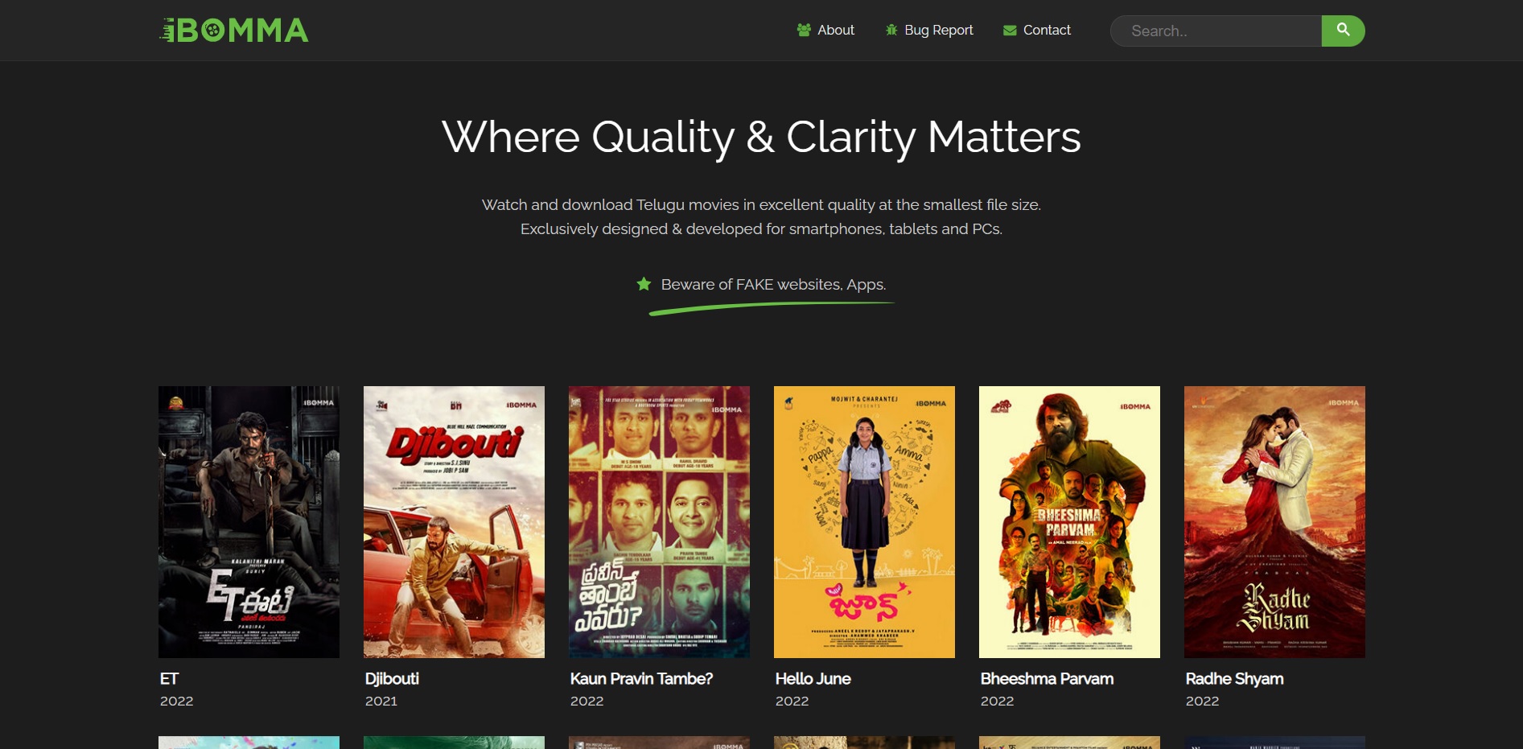Click the 2021 year under Djibouti

coord(381,701)
